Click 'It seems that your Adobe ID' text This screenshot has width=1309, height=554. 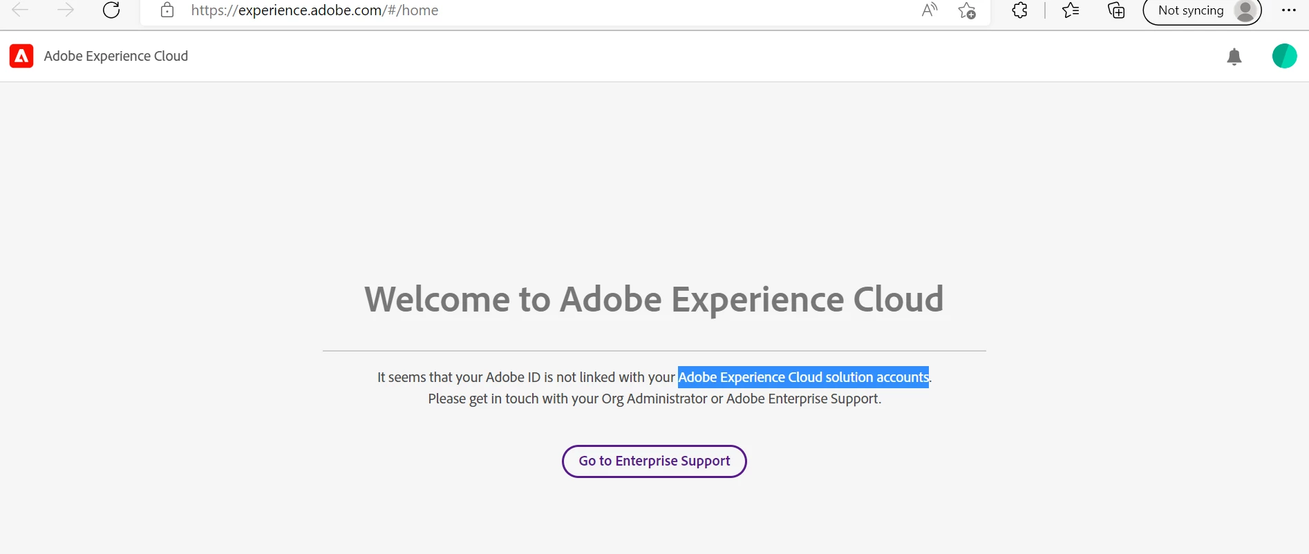coord(459,377)
